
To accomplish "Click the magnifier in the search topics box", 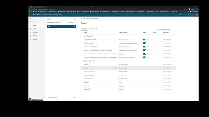I will tap(158, 29).
